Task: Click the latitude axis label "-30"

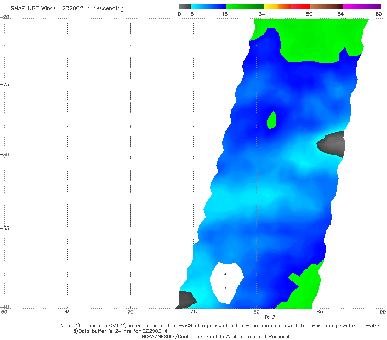Action: click(x=5, y=154)
